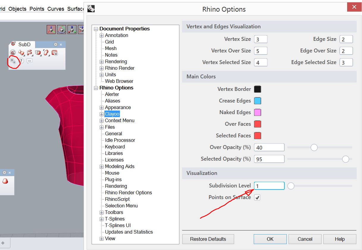Pick the Crease Edges blue color swatch
The image size is (362, 250).
click(x=258, y=101)
